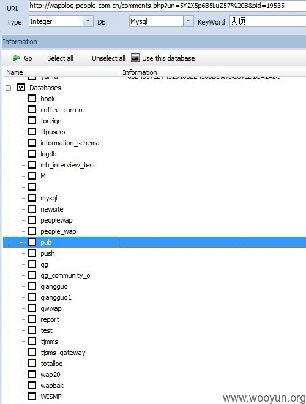Click Use this database button text

point(168,58)
